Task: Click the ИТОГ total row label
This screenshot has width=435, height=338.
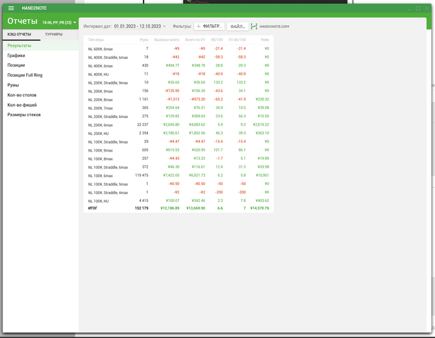Action: [x=93, y=208]
